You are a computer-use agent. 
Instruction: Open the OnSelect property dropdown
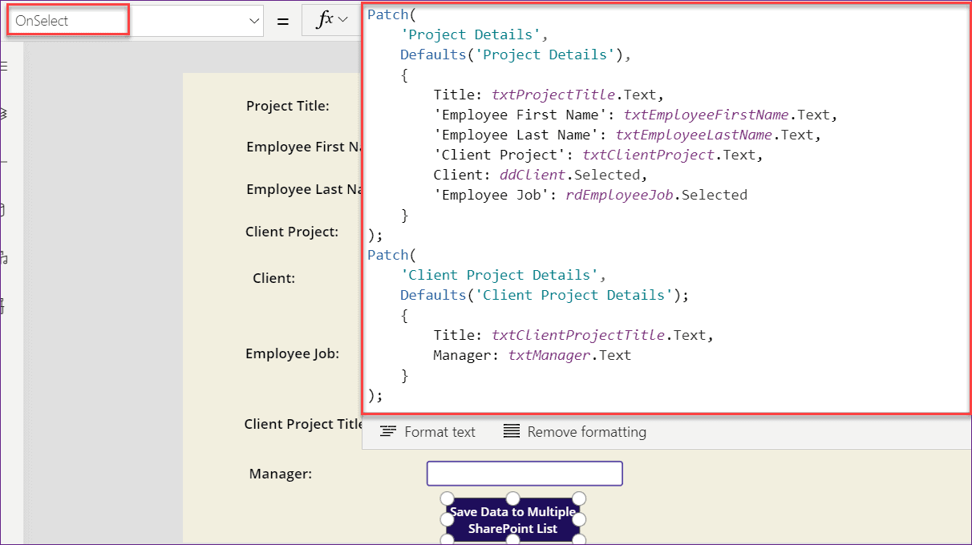tap(253, 20)
